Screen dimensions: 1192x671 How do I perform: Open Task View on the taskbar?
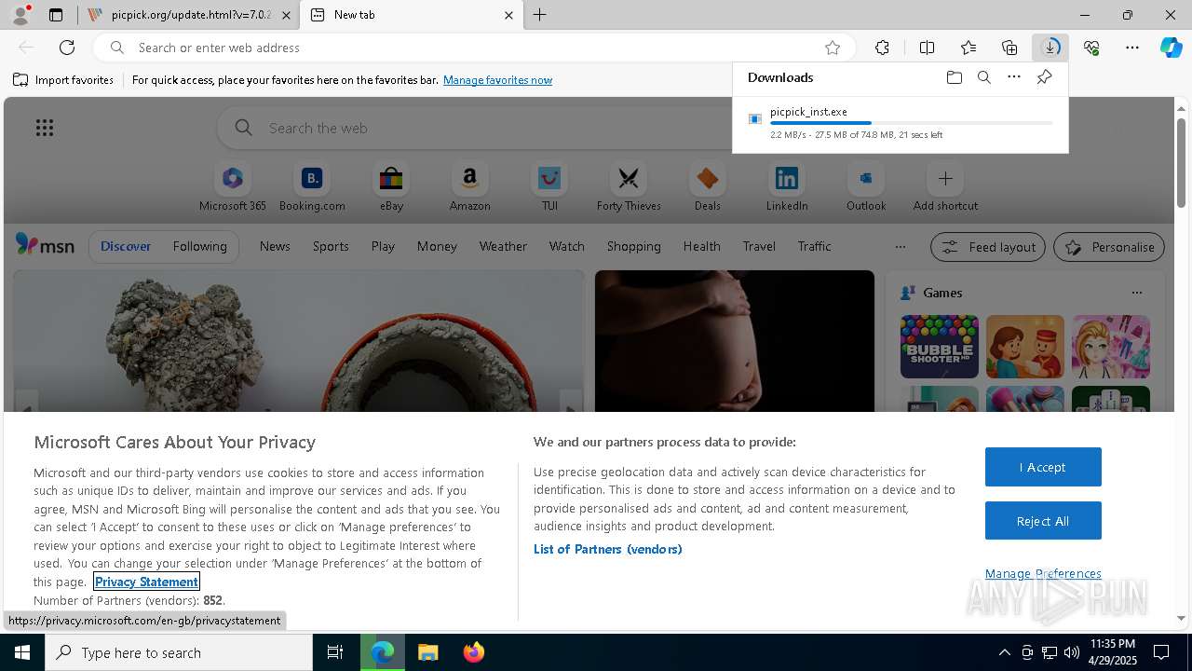point(335,652)
